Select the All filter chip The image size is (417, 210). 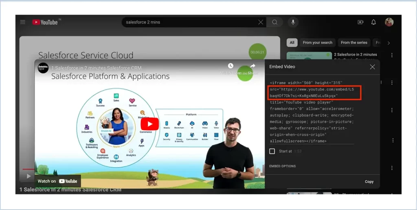292,43
